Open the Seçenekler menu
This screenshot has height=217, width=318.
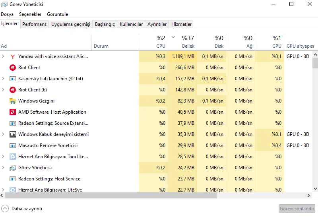[30, 14]
